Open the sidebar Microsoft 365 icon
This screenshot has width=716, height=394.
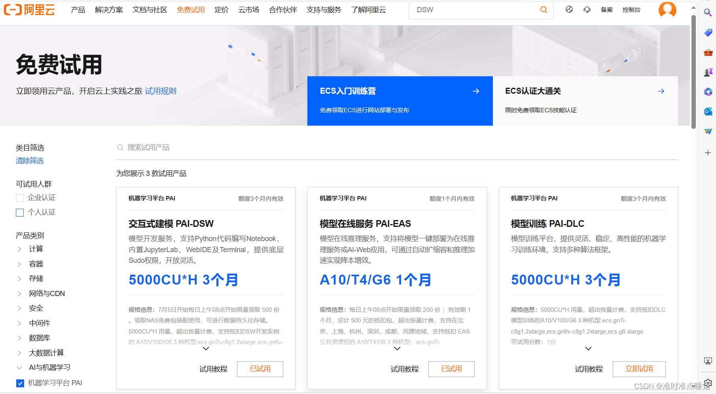(708, 92)
